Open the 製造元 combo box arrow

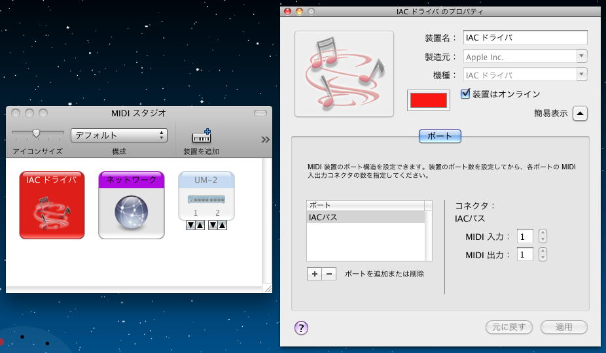(581, 56)
